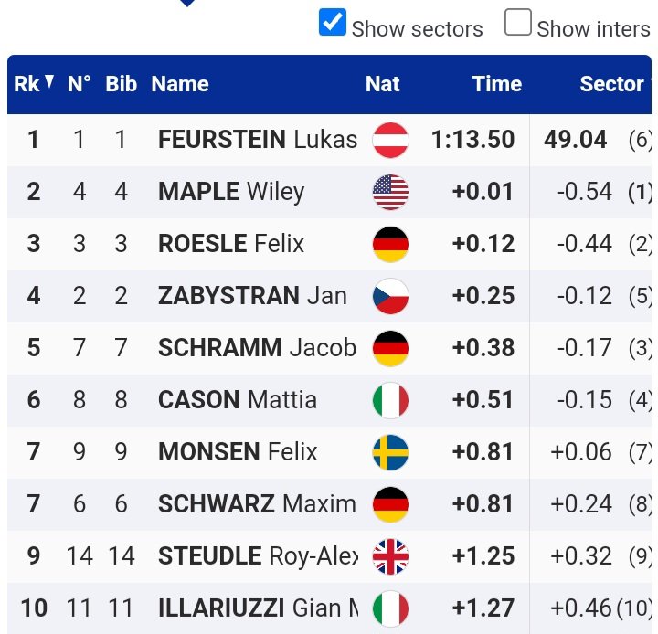Click the Italy flag beside Illariuzzi
The height and width of the screenshot is (634, 658).
point(390,608)
